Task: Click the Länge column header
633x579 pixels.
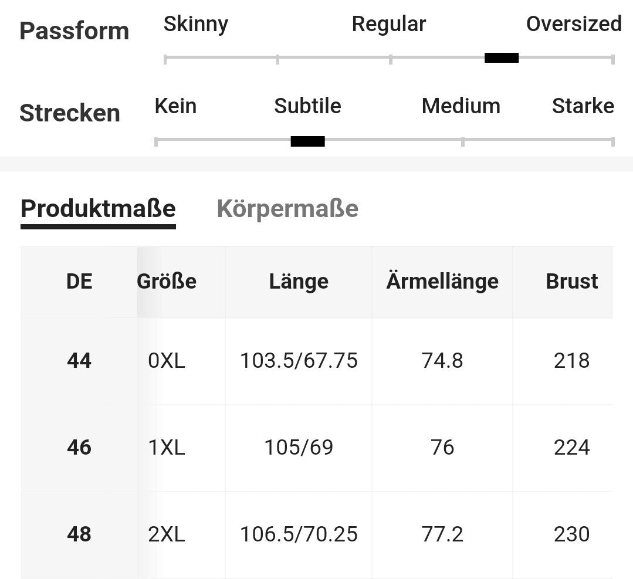Action: pos(299,282)
